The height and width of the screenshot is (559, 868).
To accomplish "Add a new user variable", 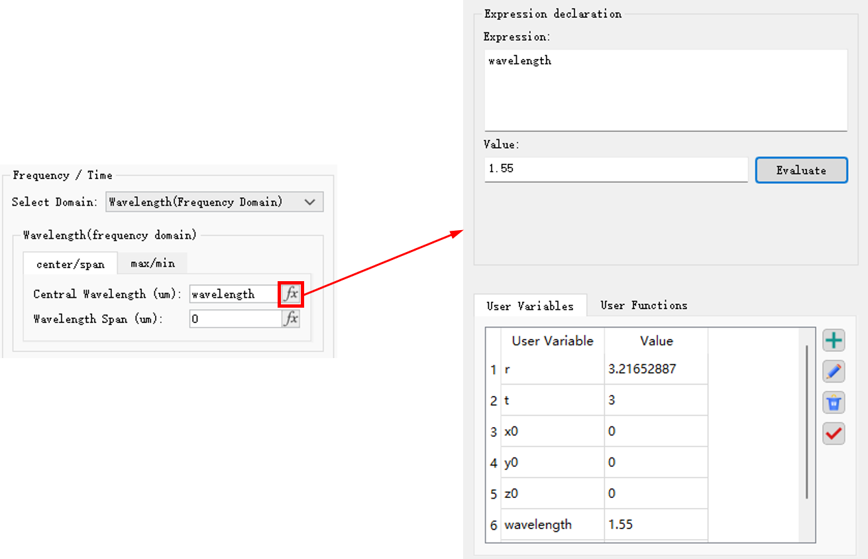I will [834, 341].
